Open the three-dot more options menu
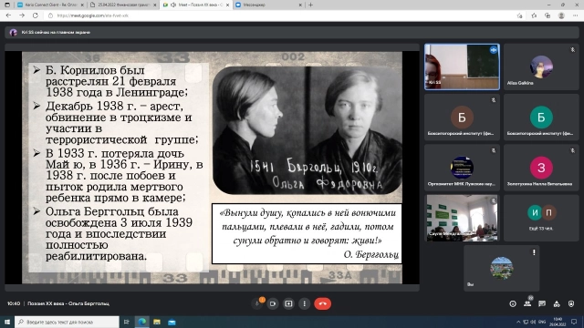Screen dimensions: 584x328 [304, 303]
